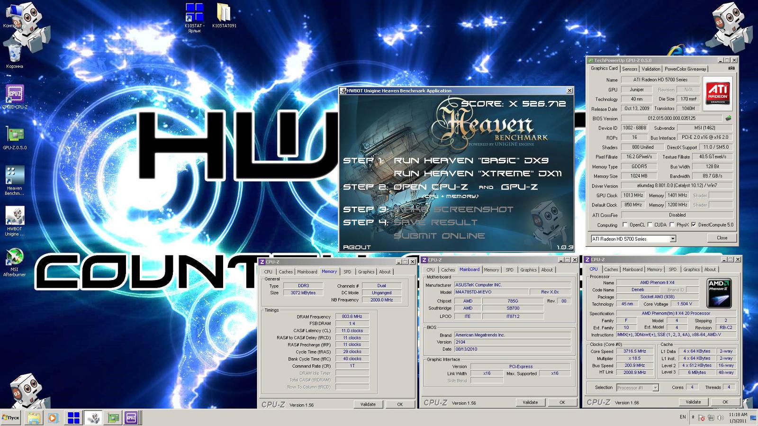Open the Computer desktop icon
The image size is (758, 426).
(x=14, y=15)
